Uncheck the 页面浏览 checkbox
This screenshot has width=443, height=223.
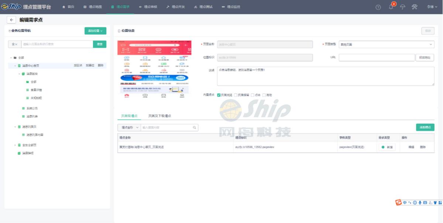pyautogui.click(x=219, y=95)
